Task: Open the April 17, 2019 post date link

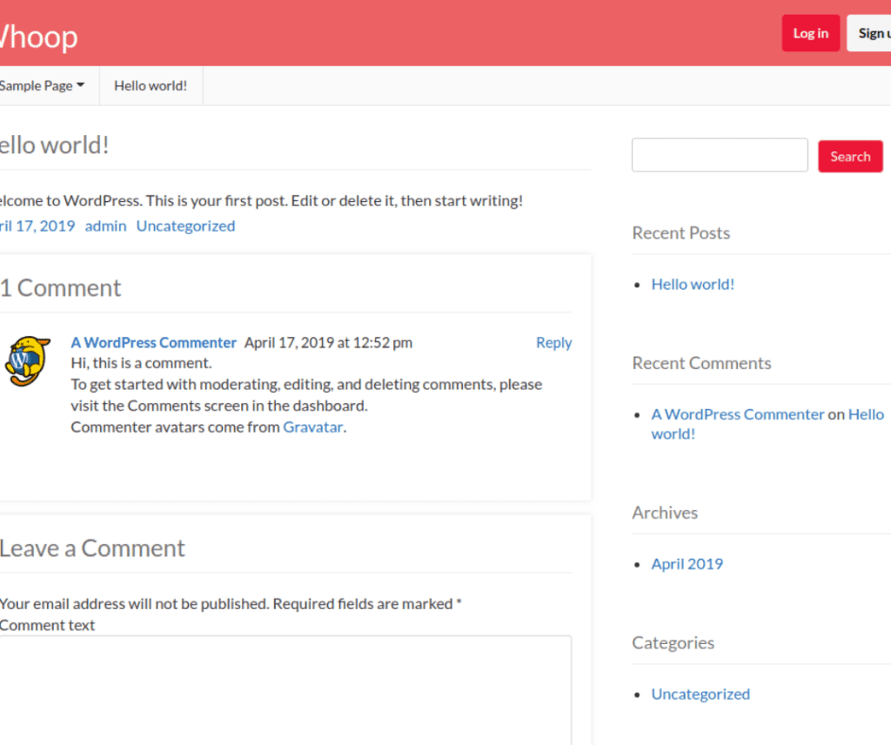Action: (37, 226)
